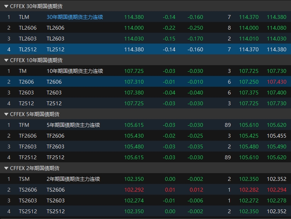Select the T2512 code cell
This screenshot has height=219, width=291.
pyautogui.click(x=26, y=103)
